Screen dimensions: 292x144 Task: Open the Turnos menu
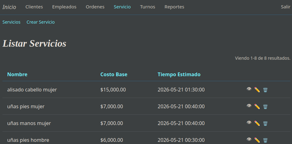147,7
